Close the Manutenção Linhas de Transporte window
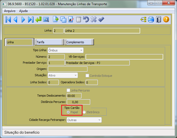Image resolution: width=177 pixels, height=138 pixels. click(169, 3)
